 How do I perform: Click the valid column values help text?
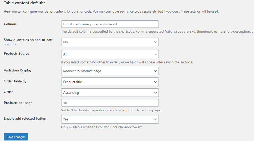(157, 31)
